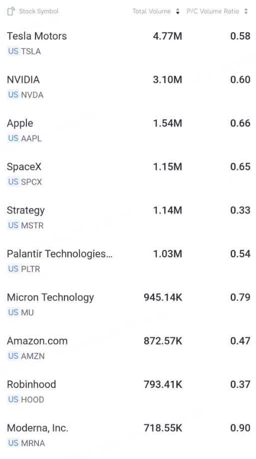
Task: Click the rotate-screen icon beside Stock Symbol
Action: click(x=11, y=11)
